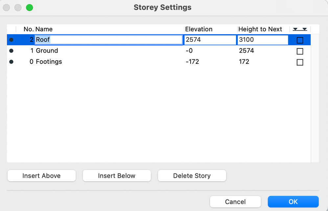Image resolution: width=328 pixels, height=211 pixels.
Task: Confirm settings with OK
Action: pyautogui.click(x=293, y=202)
